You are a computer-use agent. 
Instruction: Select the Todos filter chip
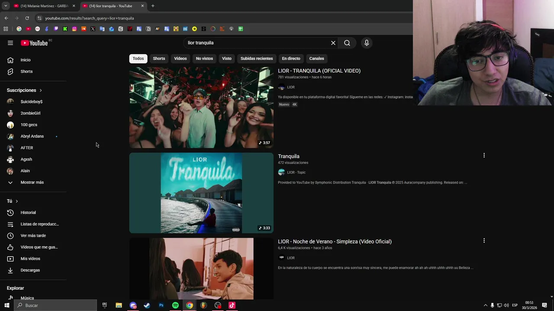click(138, 58)
